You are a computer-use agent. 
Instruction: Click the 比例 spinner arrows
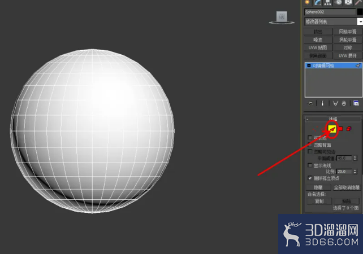tap(355, 172)
